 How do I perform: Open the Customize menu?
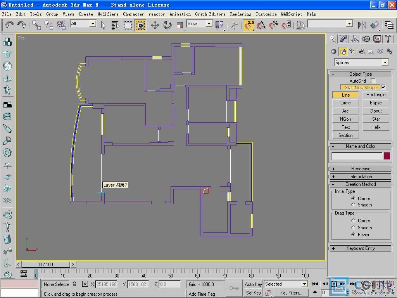pyautogui.click(x=266, y=14)
